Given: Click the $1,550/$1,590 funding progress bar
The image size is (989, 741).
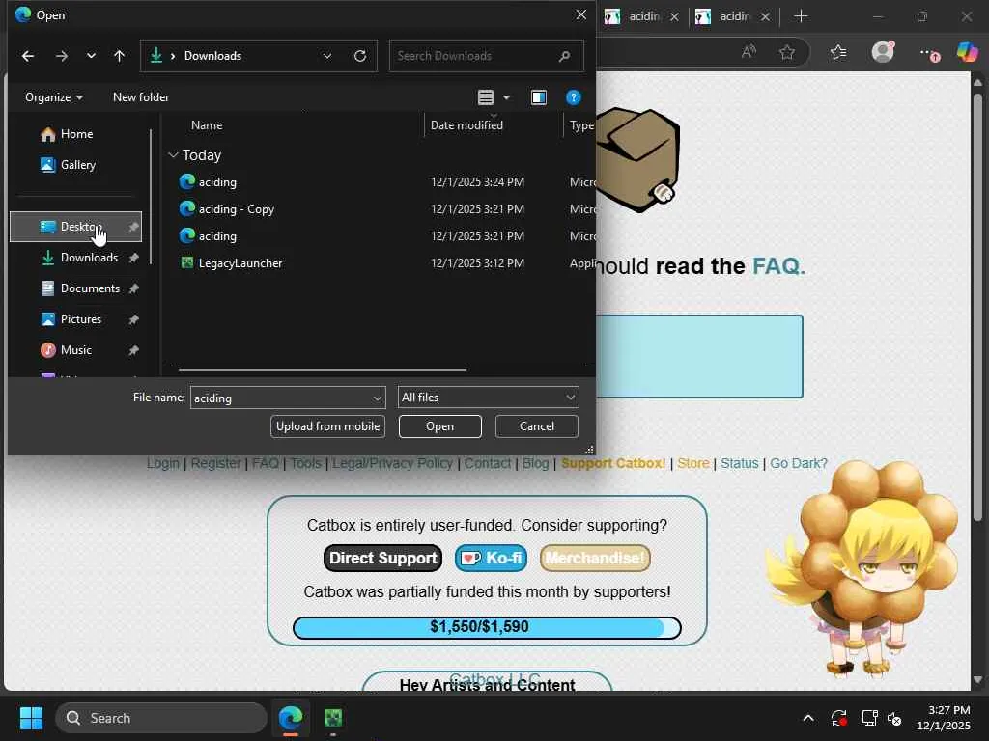Looking at the screenshot, I should pos(487,627).
